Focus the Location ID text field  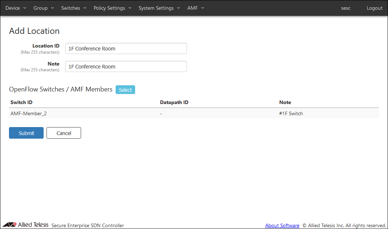[x=126, y=49]
